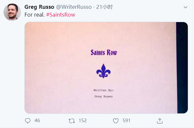Screen dimensions: 194x128
Task: Click the 591 likes count
Action: pos(127,121)
